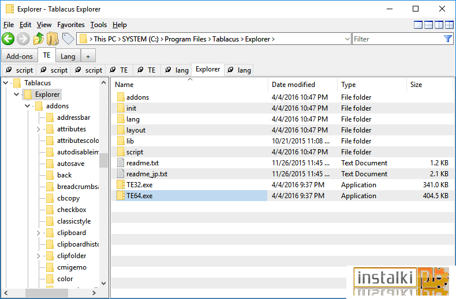Click Tablacus in address breadcrumb
Viewport: 456px width, 299px height.
[226, 39]
